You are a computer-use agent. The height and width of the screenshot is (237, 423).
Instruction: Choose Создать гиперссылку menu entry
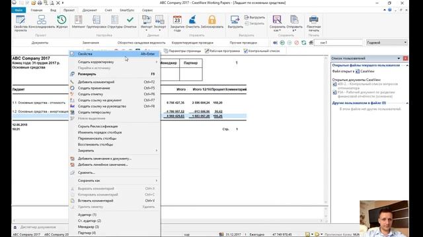(114, 113)
